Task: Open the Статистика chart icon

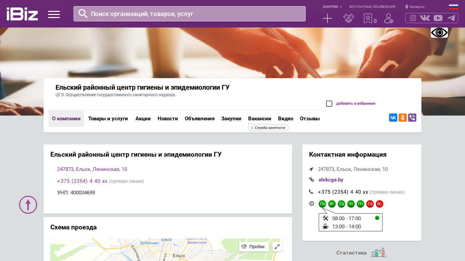Action: click(x=379, y=253)
